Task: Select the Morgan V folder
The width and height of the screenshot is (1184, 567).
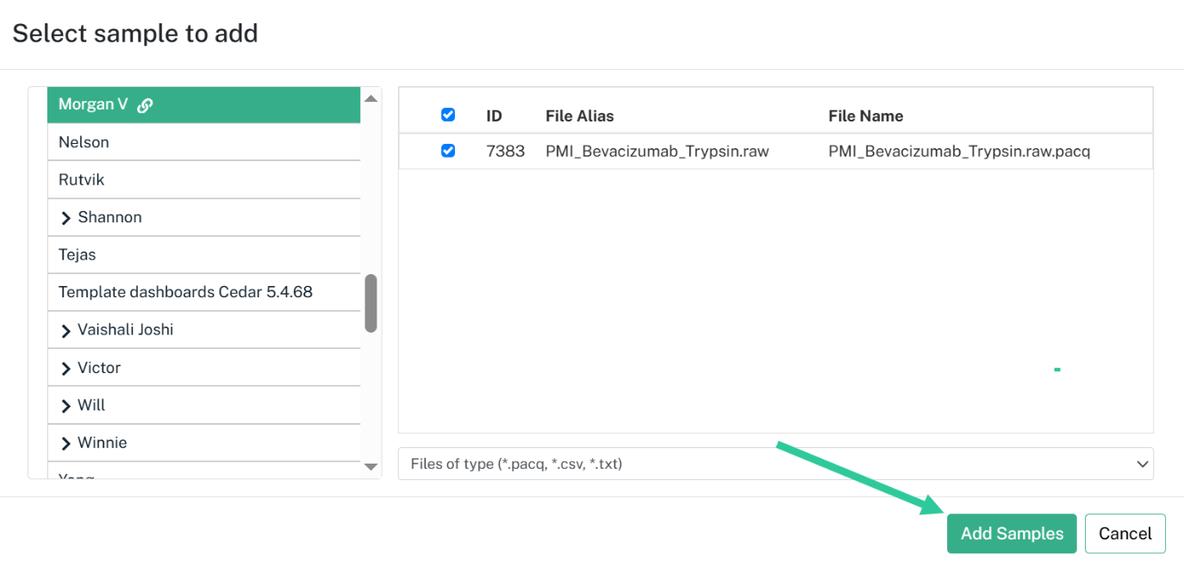Action: 204,104
